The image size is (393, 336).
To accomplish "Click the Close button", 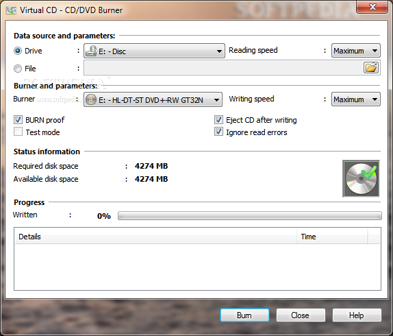I will point(301,315).
